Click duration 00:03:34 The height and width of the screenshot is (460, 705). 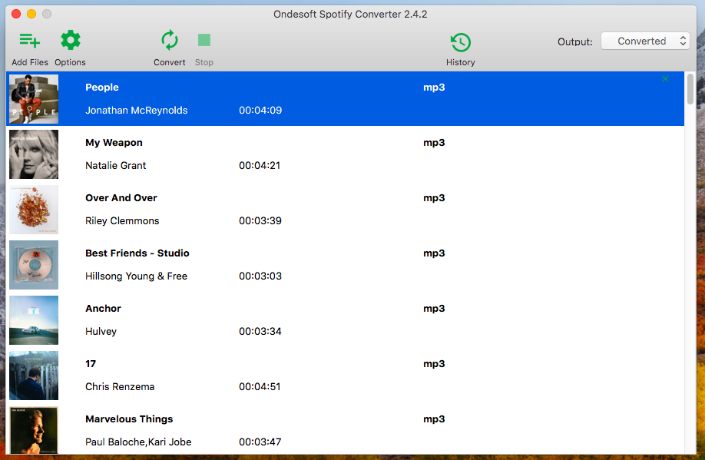tap(260, 332)
